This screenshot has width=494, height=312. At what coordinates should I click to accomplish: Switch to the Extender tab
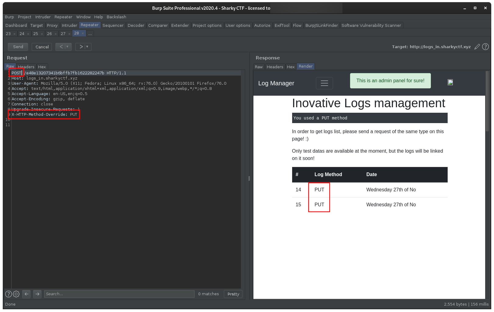point(180,26)
